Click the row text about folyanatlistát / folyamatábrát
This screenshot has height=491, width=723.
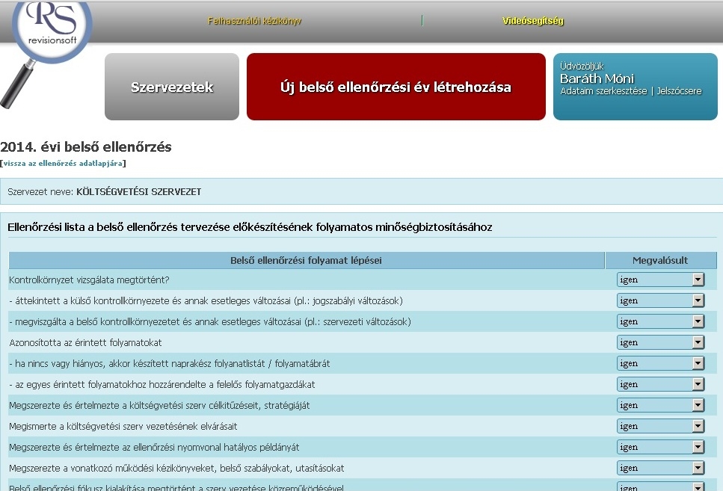(170, 364)
